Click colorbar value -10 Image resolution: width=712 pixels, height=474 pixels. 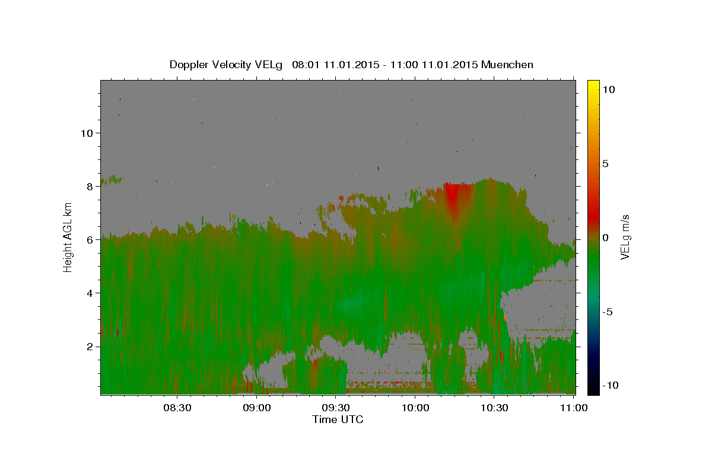click(609, 385)
